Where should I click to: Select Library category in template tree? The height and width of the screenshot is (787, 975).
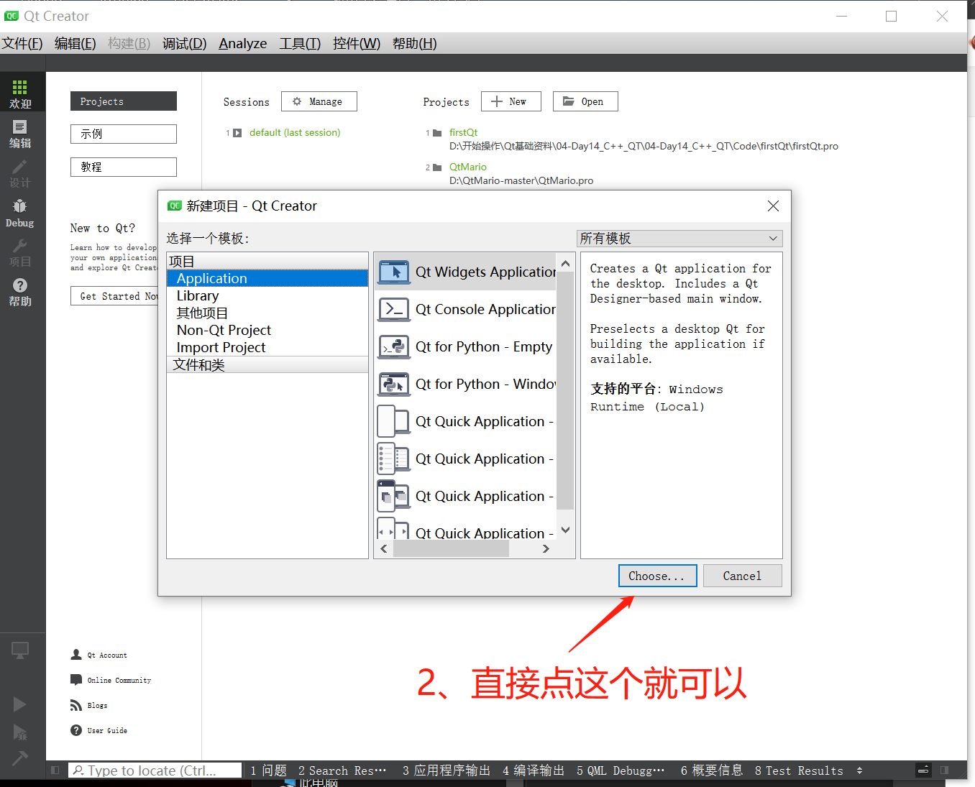click(267, 295)
